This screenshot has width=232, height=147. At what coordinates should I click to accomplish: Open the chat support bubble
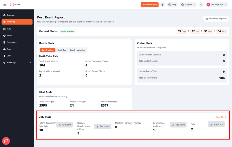(x=6, y=141)
